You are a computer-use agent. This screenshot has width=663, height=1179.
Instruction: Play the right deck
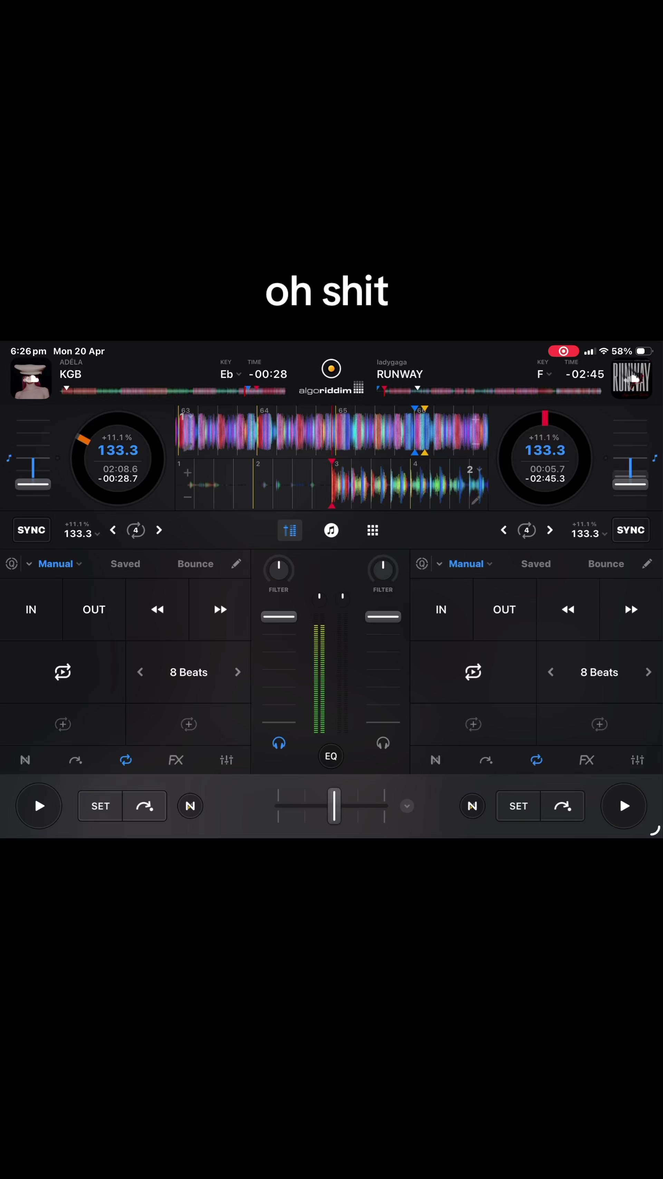tap(624, 806)
